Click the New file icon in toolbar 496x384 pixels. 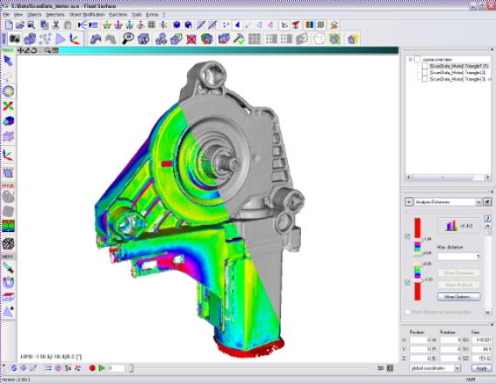point(10,24)
